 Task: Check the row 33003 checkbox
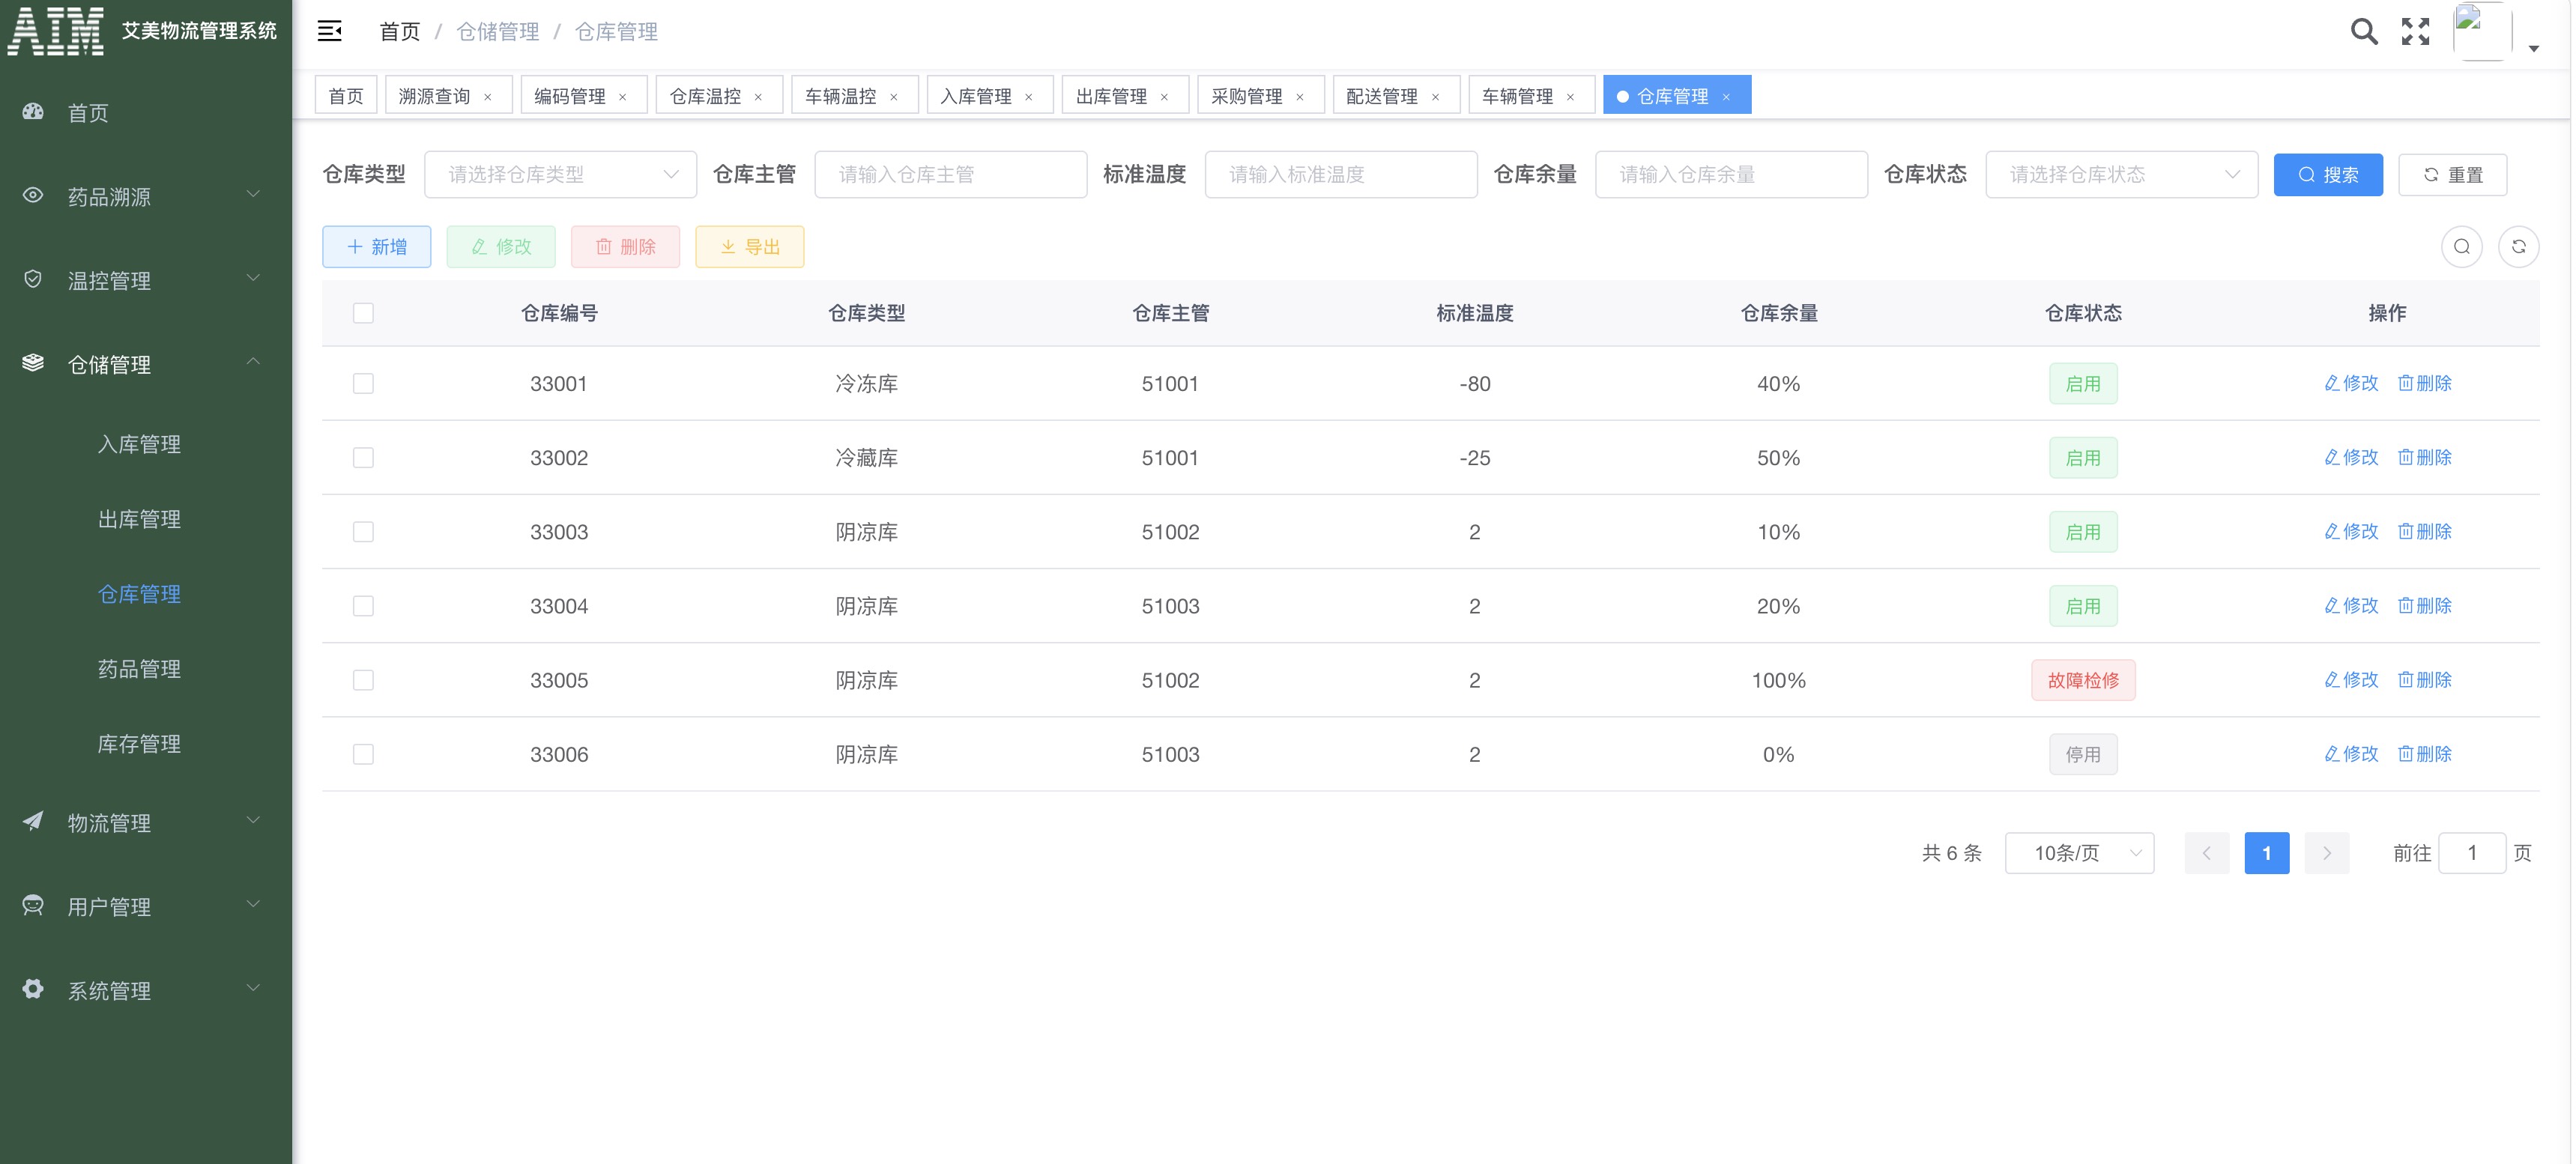[x=363, y=531]
